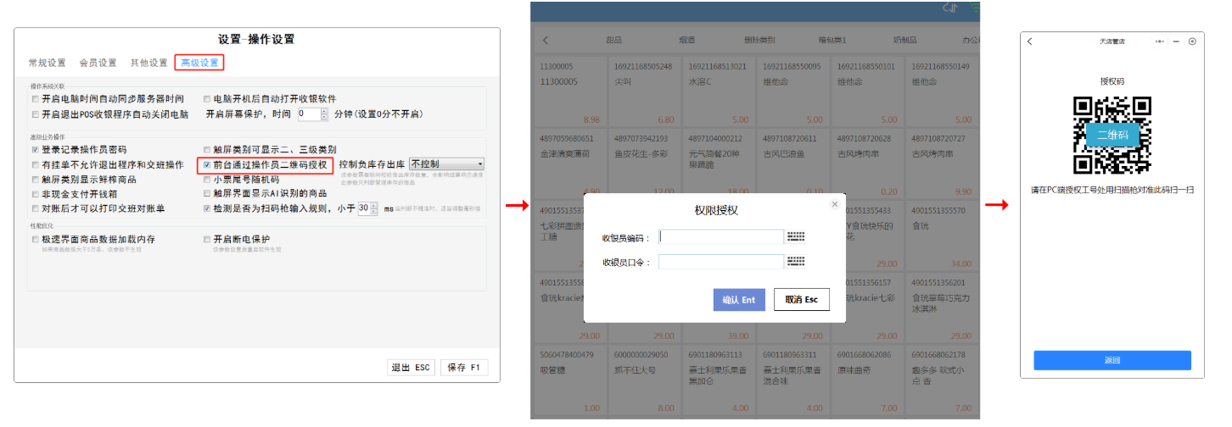Toggle 非现金支付开钱箱 checkbox
Screen dimensions: 1232x427
[x=36, y=194]
